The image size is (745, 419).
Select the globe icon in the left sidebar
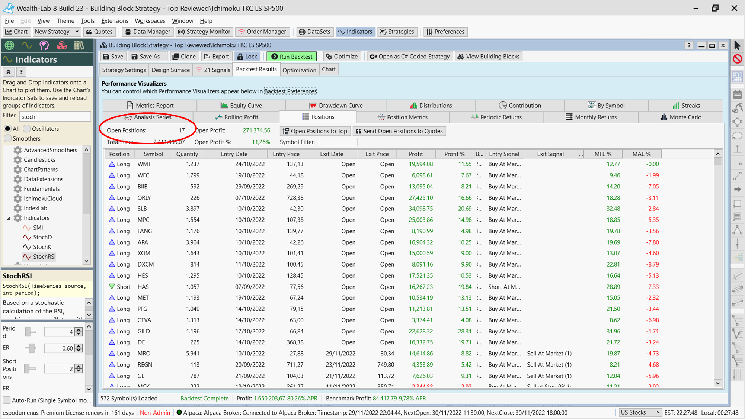click(9, 45)
